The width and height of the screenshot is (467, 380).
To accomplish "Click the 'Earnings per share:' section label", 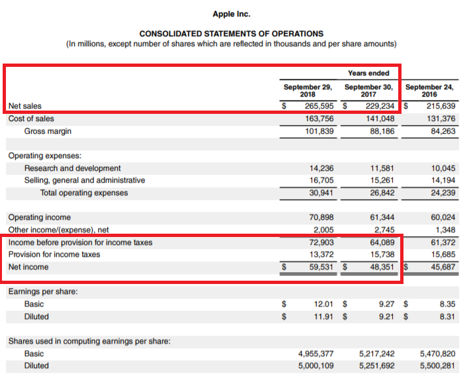I will (x=43, y=291).
